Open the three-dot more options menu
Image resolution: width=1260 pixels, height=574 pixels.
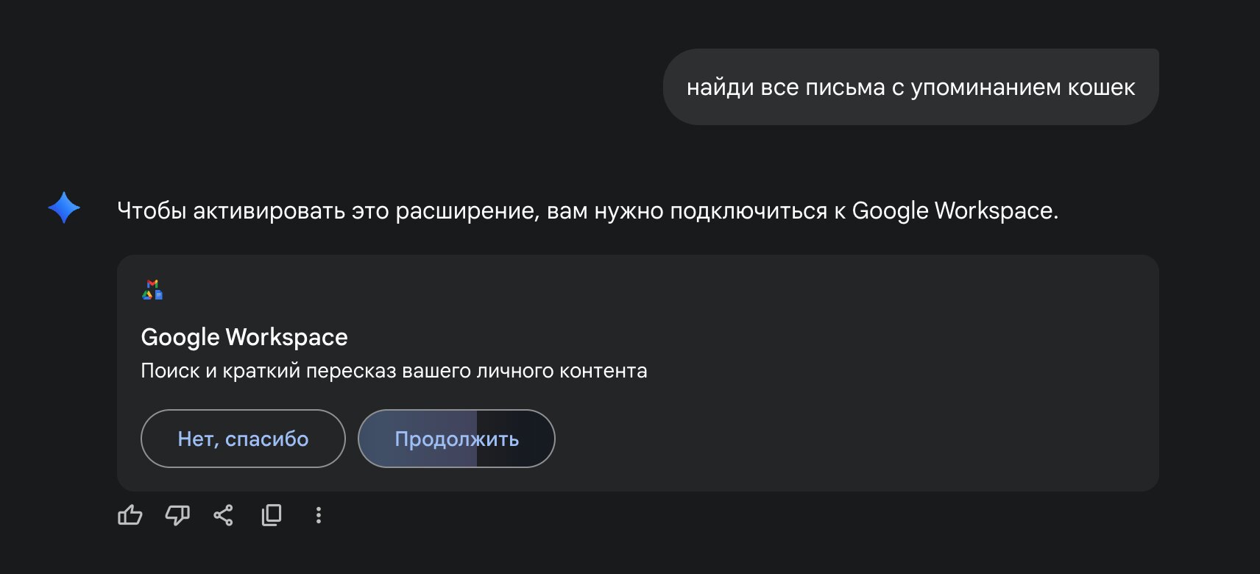coord(319,515)
